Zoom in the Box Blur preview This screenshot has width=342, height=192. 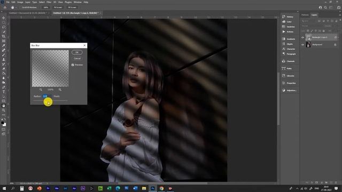pos(60,90)
